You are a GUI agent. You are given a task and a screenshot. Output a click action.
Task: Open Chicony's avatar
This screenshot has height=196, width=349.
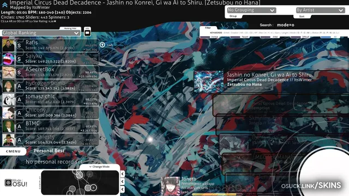tap(9, 113)
